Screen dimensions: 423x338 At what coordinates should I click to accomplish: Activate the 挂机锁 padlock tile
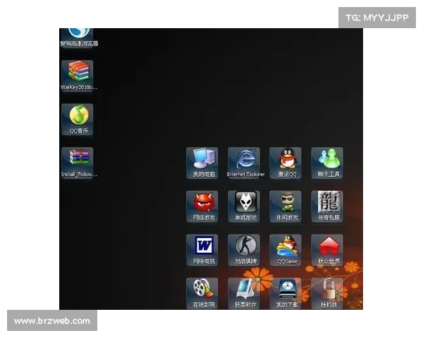click(328, 294)
